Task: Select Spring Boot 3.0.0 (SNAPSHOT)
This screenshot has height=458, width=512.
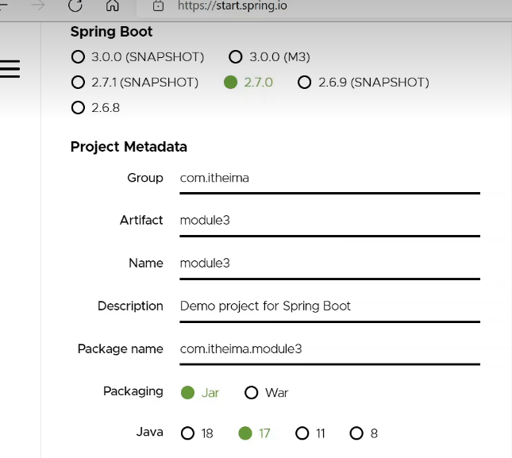Action: tap(137, 57)
